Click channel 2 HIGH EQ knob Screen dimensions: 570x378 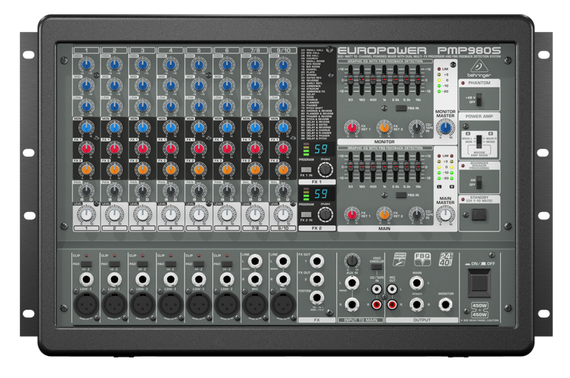point(114,63)
